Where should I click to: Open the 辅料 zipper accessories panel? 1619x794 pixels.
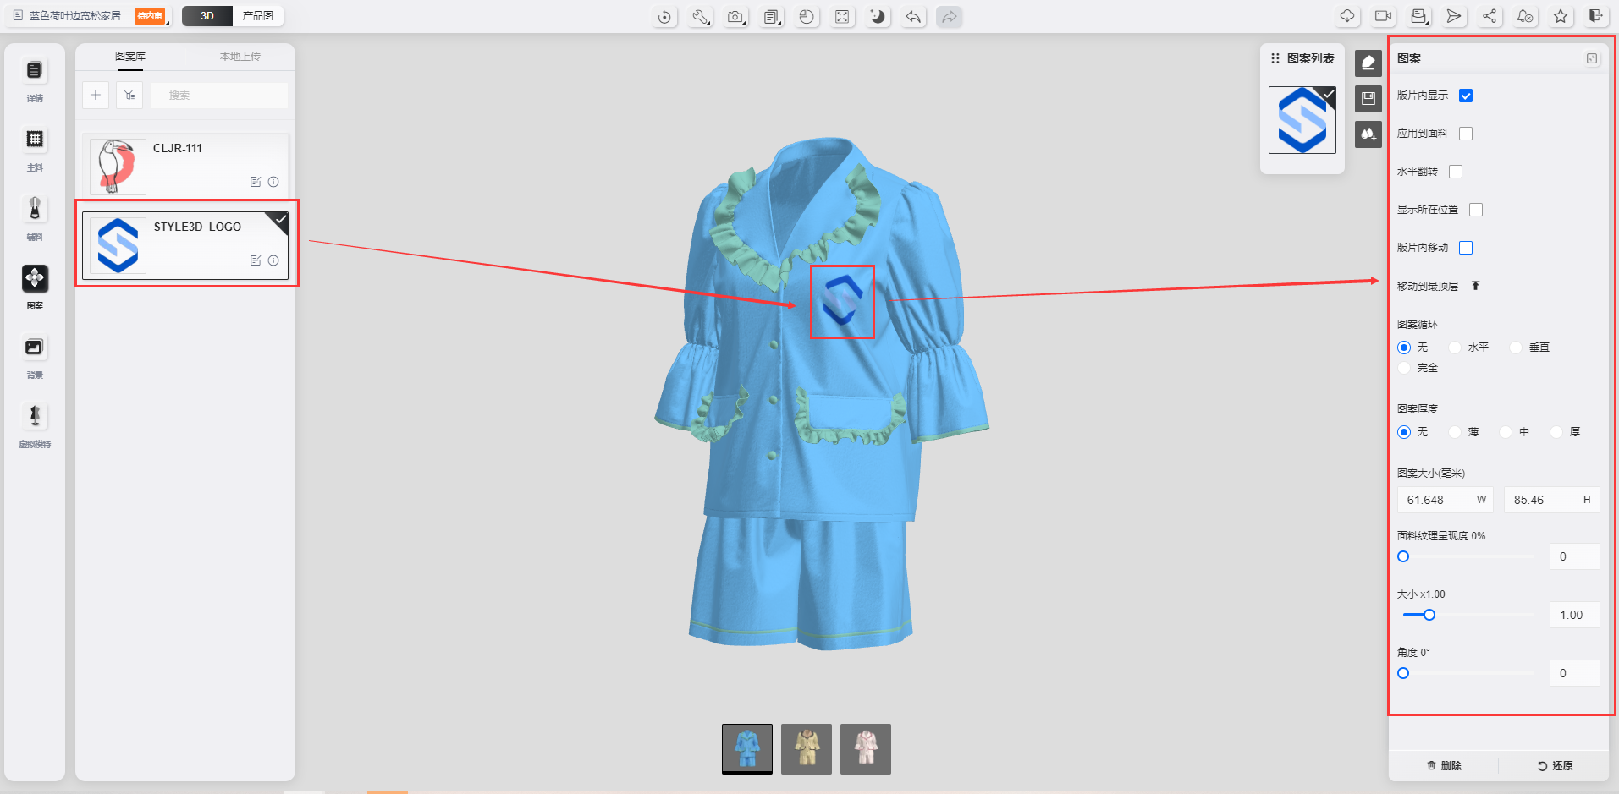[35, 210]
